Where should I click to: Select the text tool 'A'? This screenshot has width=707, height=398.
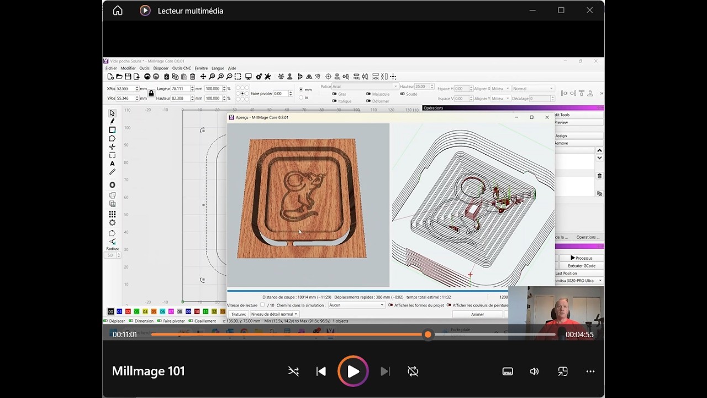(x=112, y=164)
